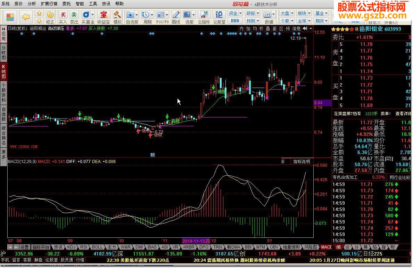Expand the 自选股 dropdown arrow
This screenshot has width=413, height=268.
137,15
